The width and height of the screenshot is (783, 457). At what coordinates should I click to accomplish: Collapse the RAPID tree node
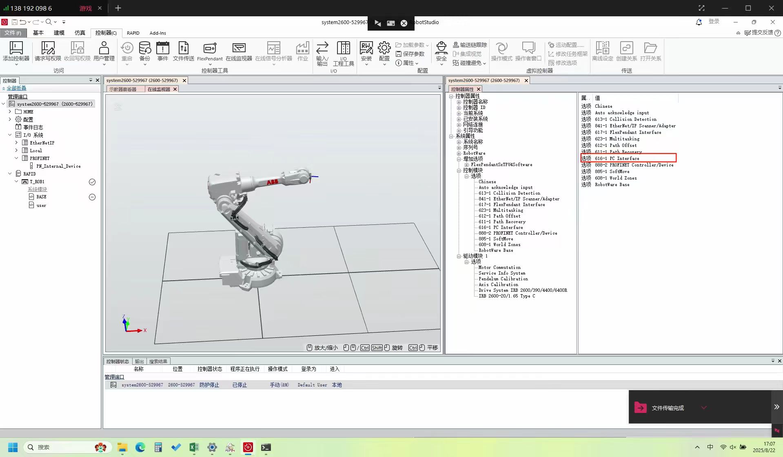click(10, 173)
